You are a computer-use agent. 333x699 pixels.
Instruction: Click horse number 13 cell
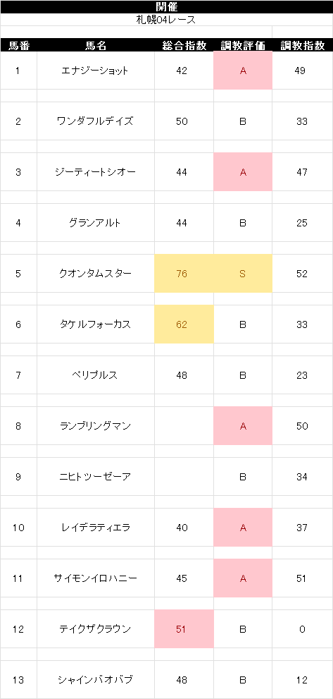click(18, 680)
